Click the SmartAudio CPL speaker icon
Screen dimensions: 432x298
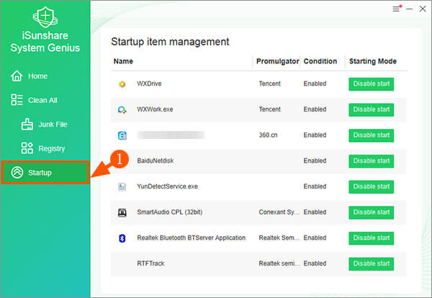coord(122,212)
